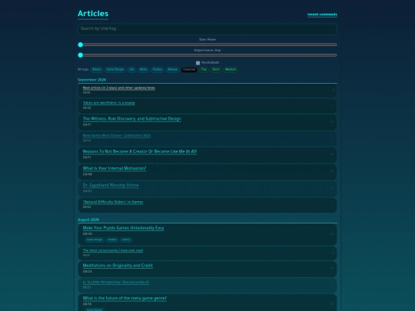This screenshot has height=311, width=415.
Task: Open the recent comments link
Action: click(x=322, y=15)
